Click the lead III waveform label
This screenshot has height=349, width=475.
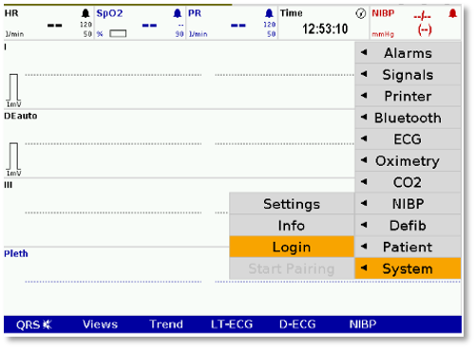[x=9, y=185]
